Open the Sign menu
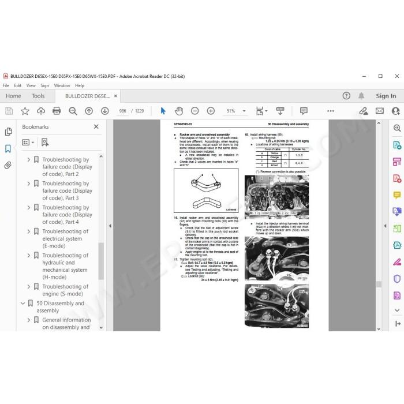This screenshot has width=404, height=404. pos(44,85)
